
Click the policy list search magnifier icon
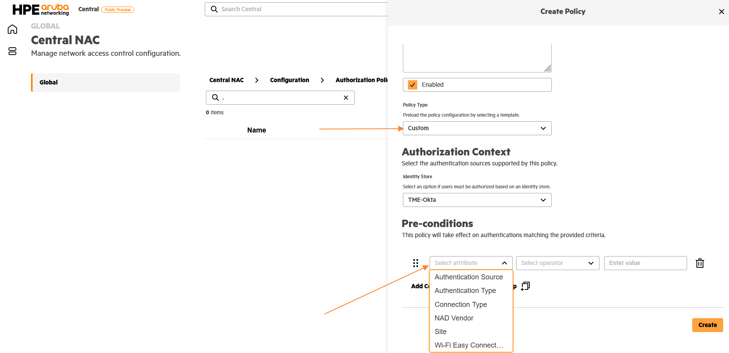216,98
